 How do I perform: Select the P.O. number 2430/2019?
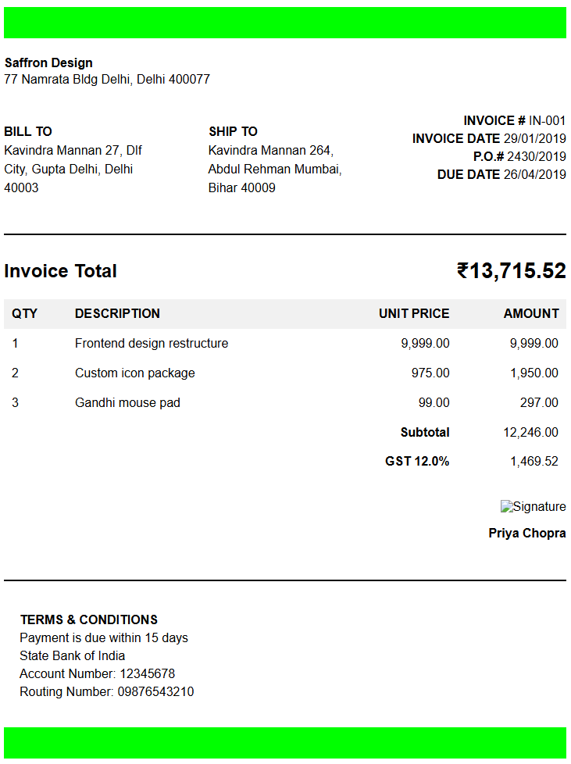tap(536, 156)
